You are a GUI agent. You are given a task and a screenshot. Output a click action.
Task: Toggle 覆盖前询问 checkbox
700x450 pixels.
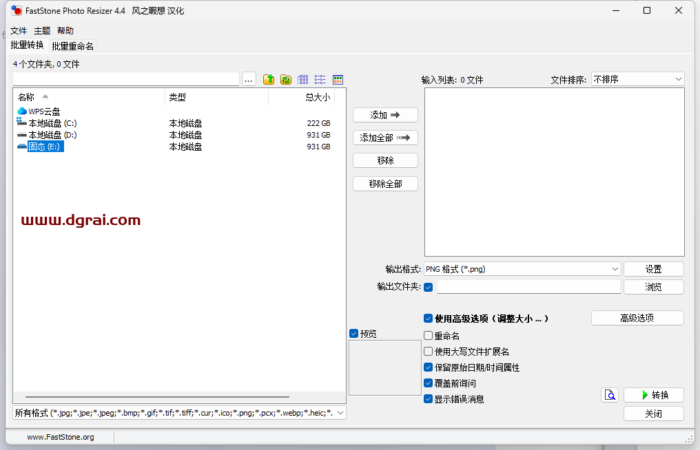[428, 383]
